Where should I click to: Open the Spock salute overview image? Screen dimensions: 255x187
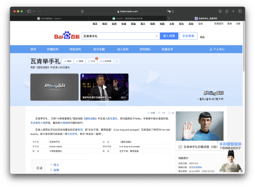(x=199, y=126)
